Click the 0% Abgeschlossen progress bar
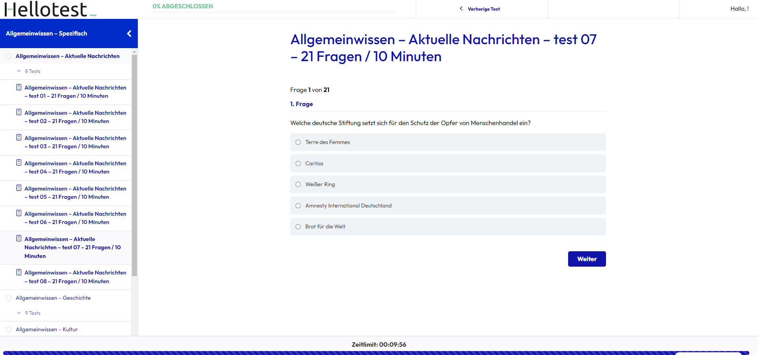 pyautogui.click(x=274, y=12)
